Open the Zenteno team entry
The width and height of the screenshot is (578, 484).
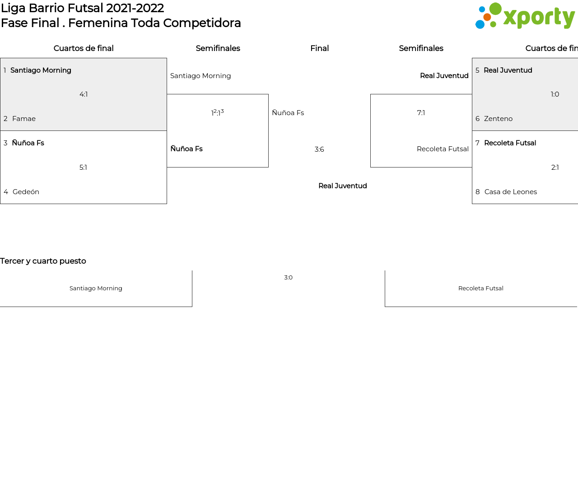[x=498, y=119]
